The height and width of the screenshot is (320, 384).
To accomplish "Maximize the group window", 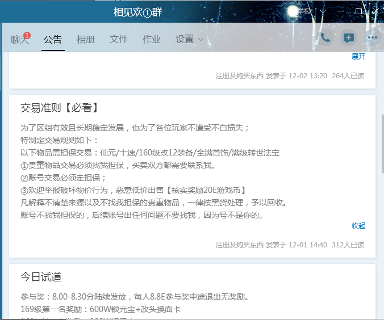I will click(x=358, y=11).
